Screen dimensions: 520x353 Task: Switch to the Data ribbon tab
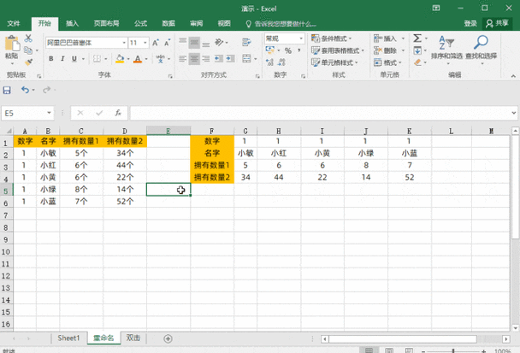coord(168,23)
